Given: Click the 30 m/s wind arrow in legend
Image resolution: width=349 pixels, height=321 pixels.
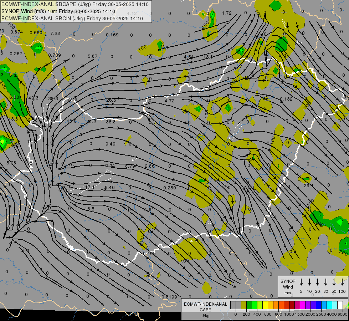Looking at the screenshot, I should 325,282.
